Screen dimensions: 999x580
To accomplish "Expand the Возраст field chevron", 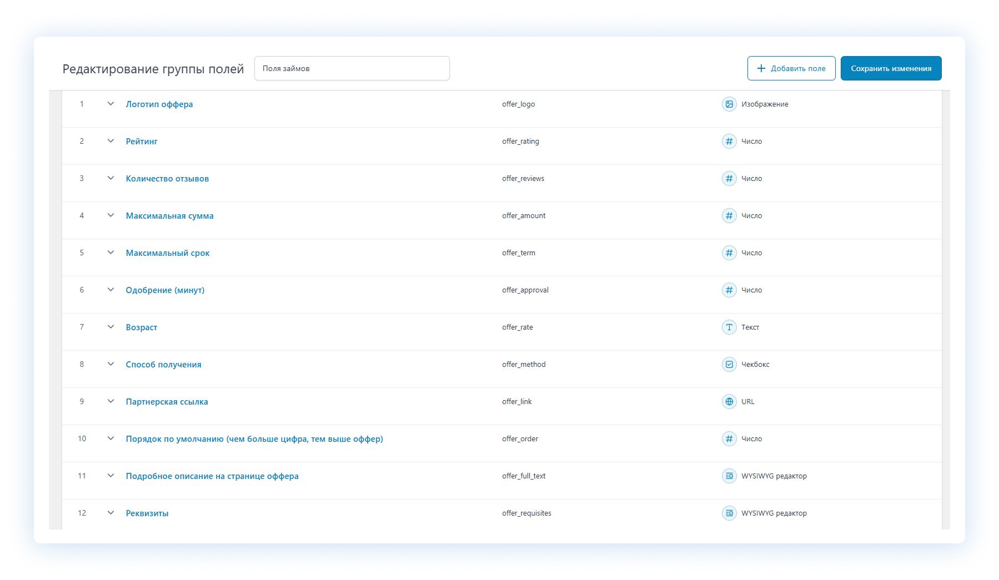I will click(111, 327).
